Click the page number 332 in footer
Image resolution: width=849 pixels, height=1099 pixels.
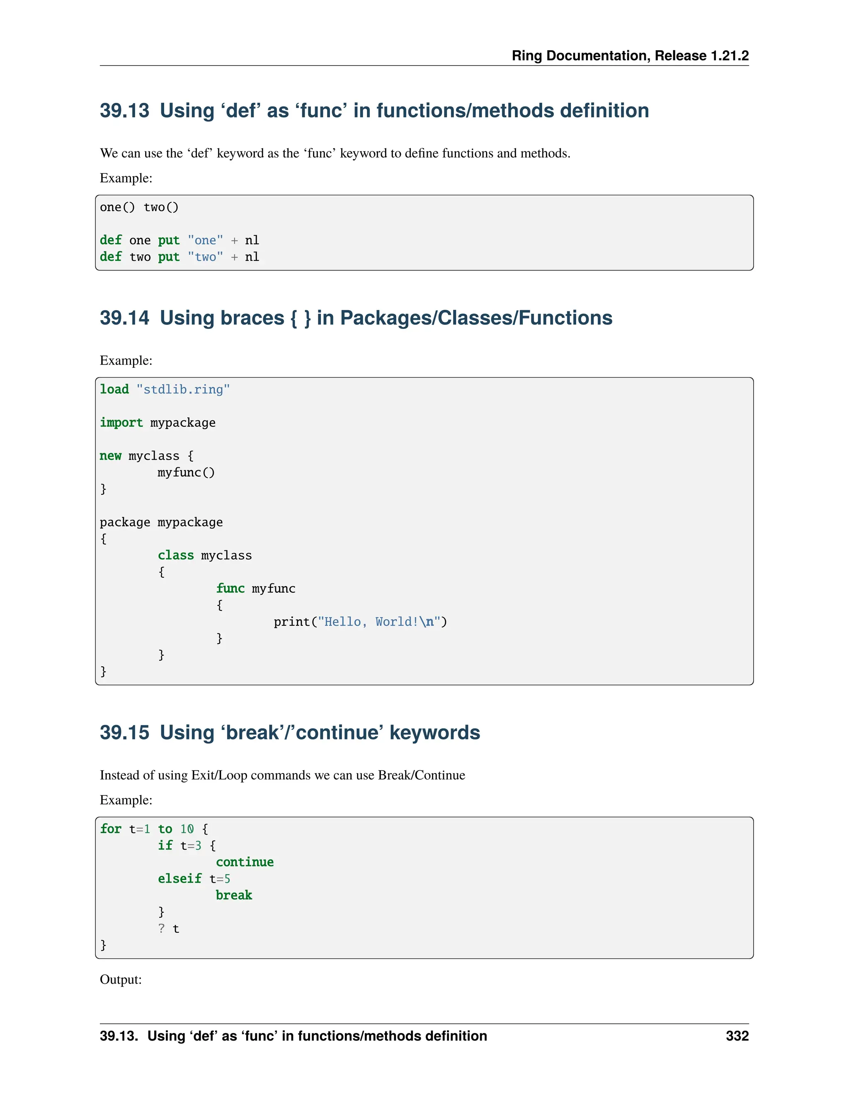coord(737,1036)
